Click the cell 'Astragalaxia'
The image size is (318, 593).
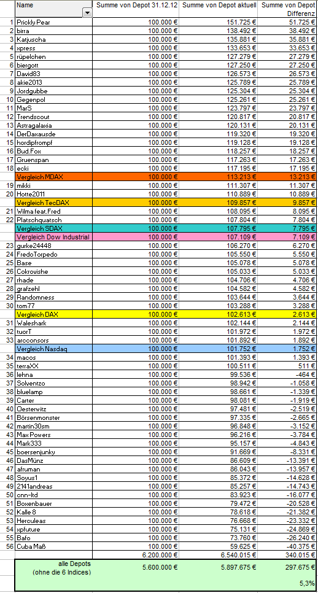click(x=53, y=125)
